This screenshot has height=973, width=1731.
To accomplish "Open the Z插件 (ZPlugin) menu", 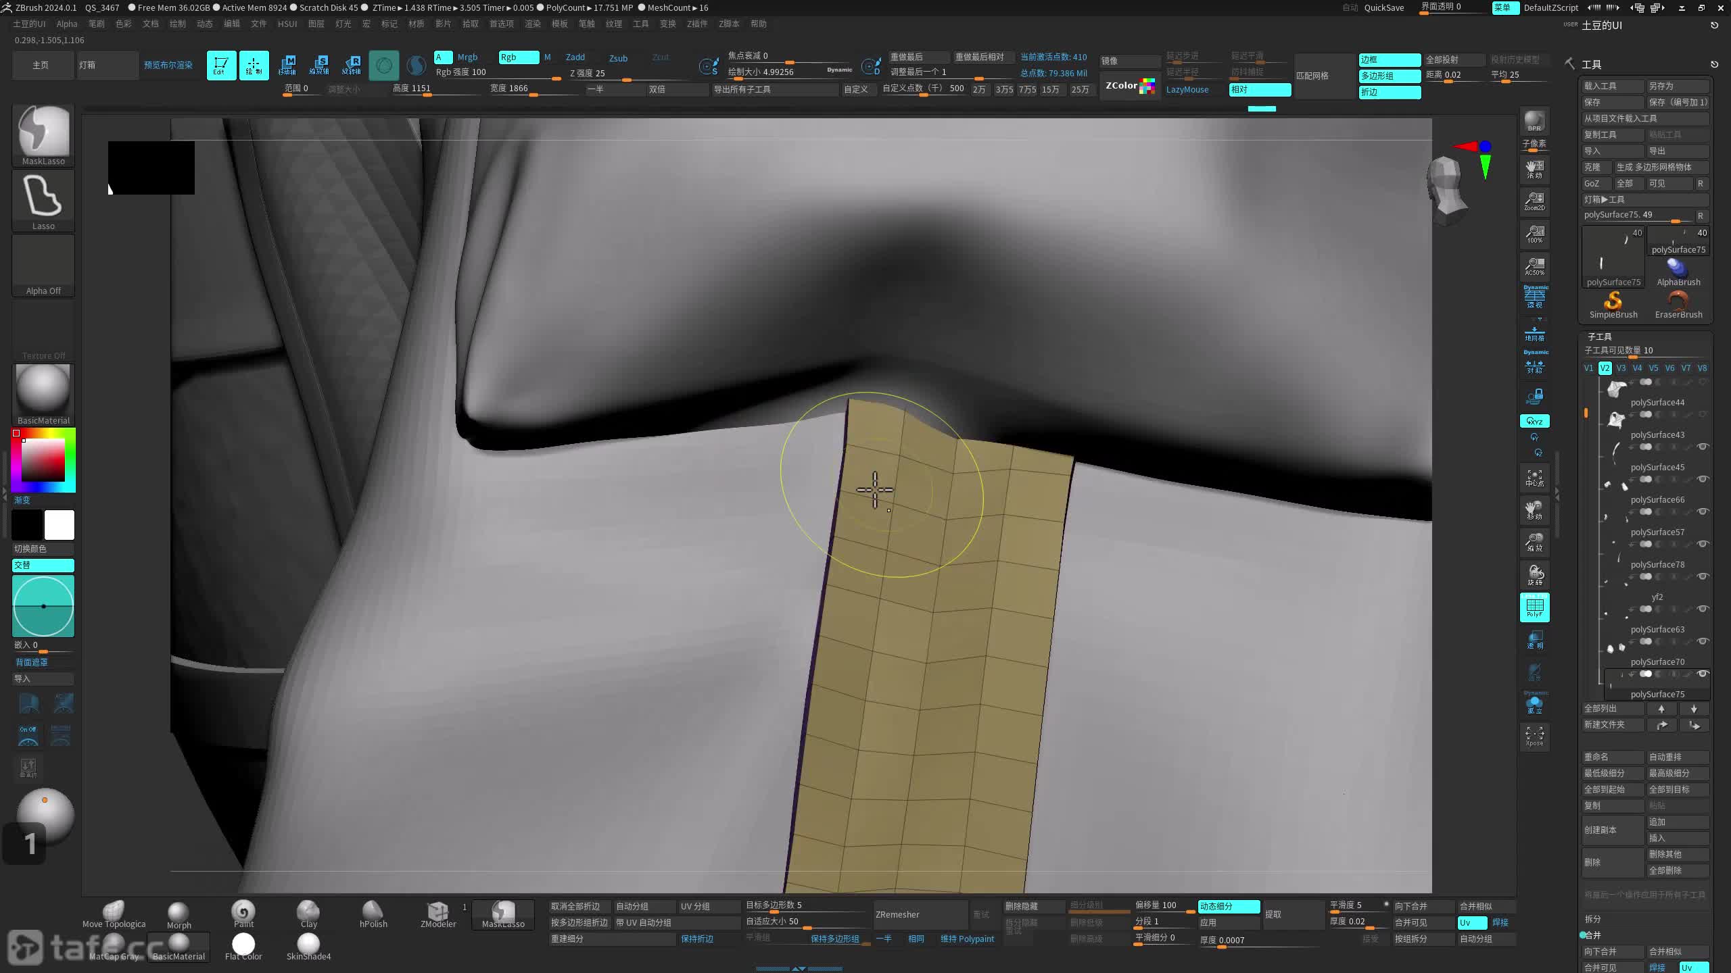I will tap(697, 24).
